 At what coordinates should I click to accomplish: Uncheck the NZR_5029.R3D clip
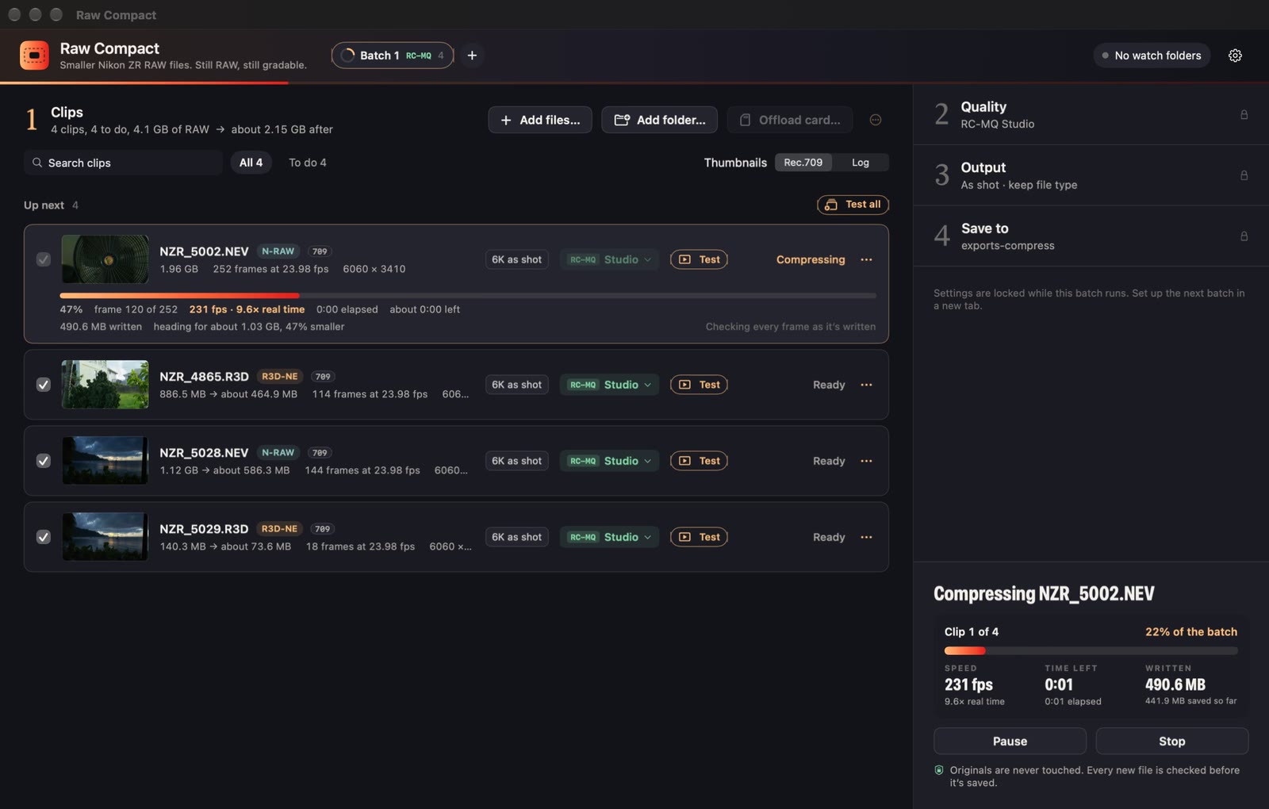coord(44,537)
